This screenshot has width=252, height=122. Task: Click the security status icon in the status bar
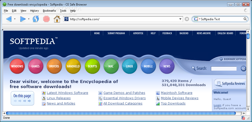tap(243, 118)
